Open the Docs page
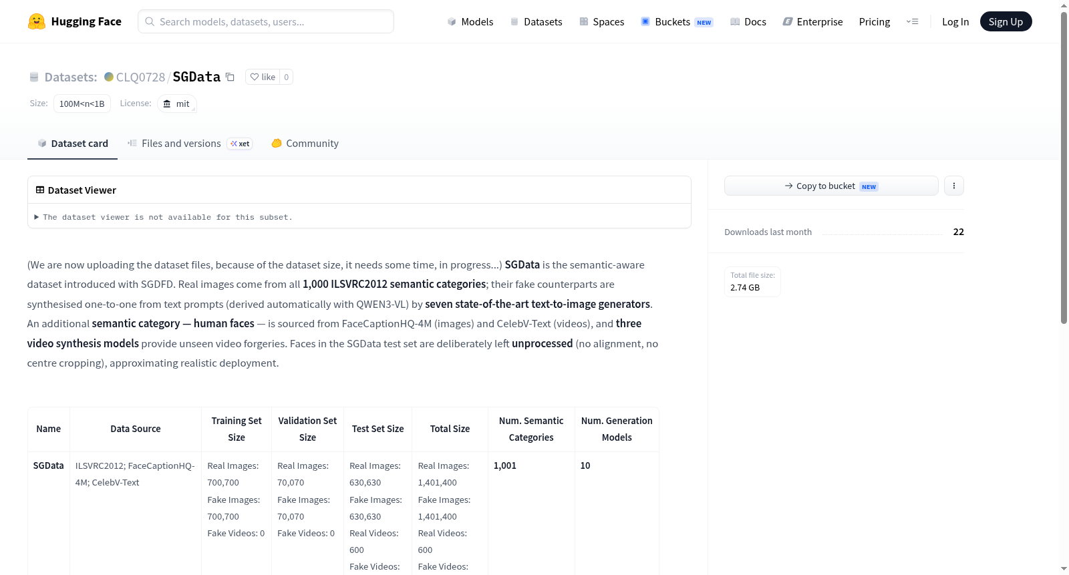Image resolution: width=1069 pixels, height=575 pixels. [748, 21]
